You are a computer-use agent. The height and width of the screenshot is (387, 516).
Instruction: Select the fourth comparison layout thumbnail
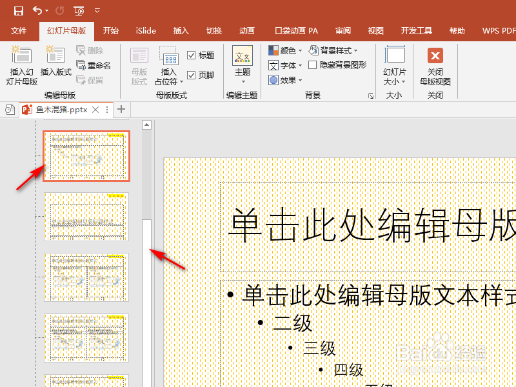(x=86, y=337)
